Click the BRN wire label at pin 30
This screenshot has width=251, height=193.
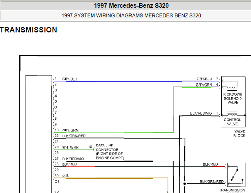[x=66, y=176]
